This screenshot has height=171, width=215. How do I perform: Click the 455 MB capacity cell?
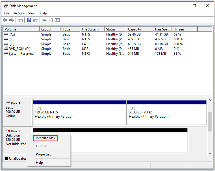point(133,49)
